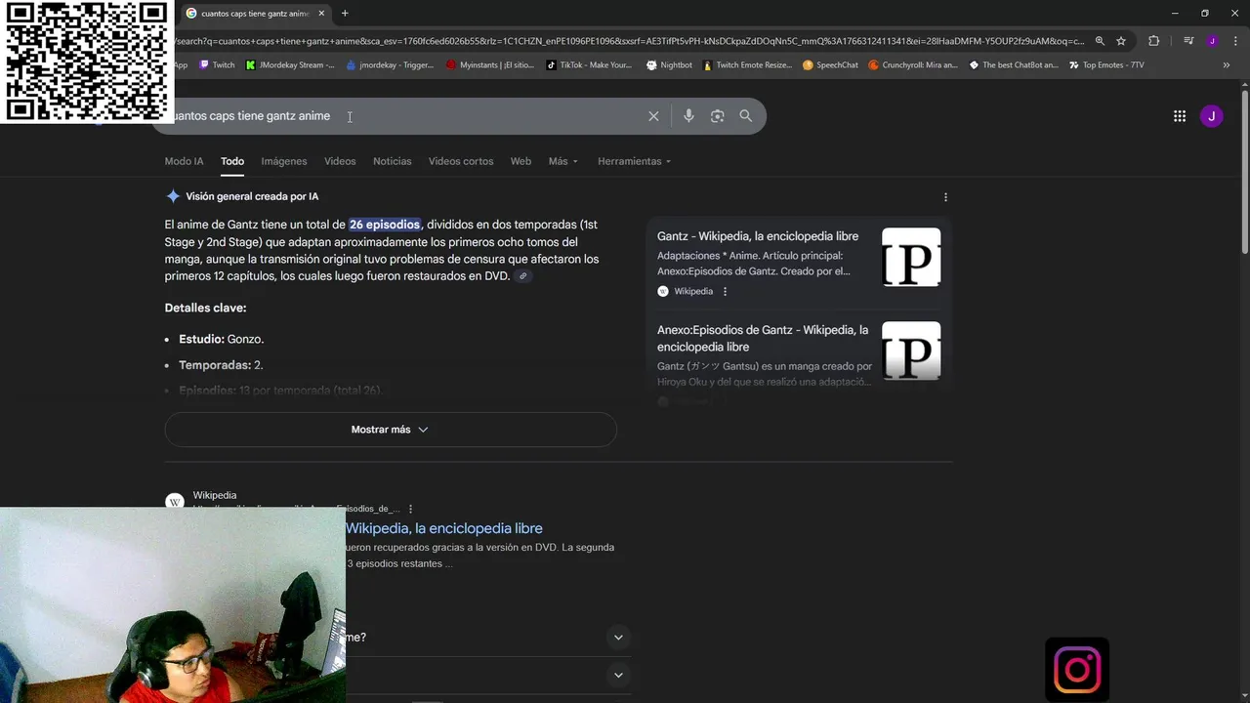This screenshot has width=1250, height=703.
Task: Open 'Gantz - Wikipedia, la enciclopedia libre' source card
Action: click(758, 236)
